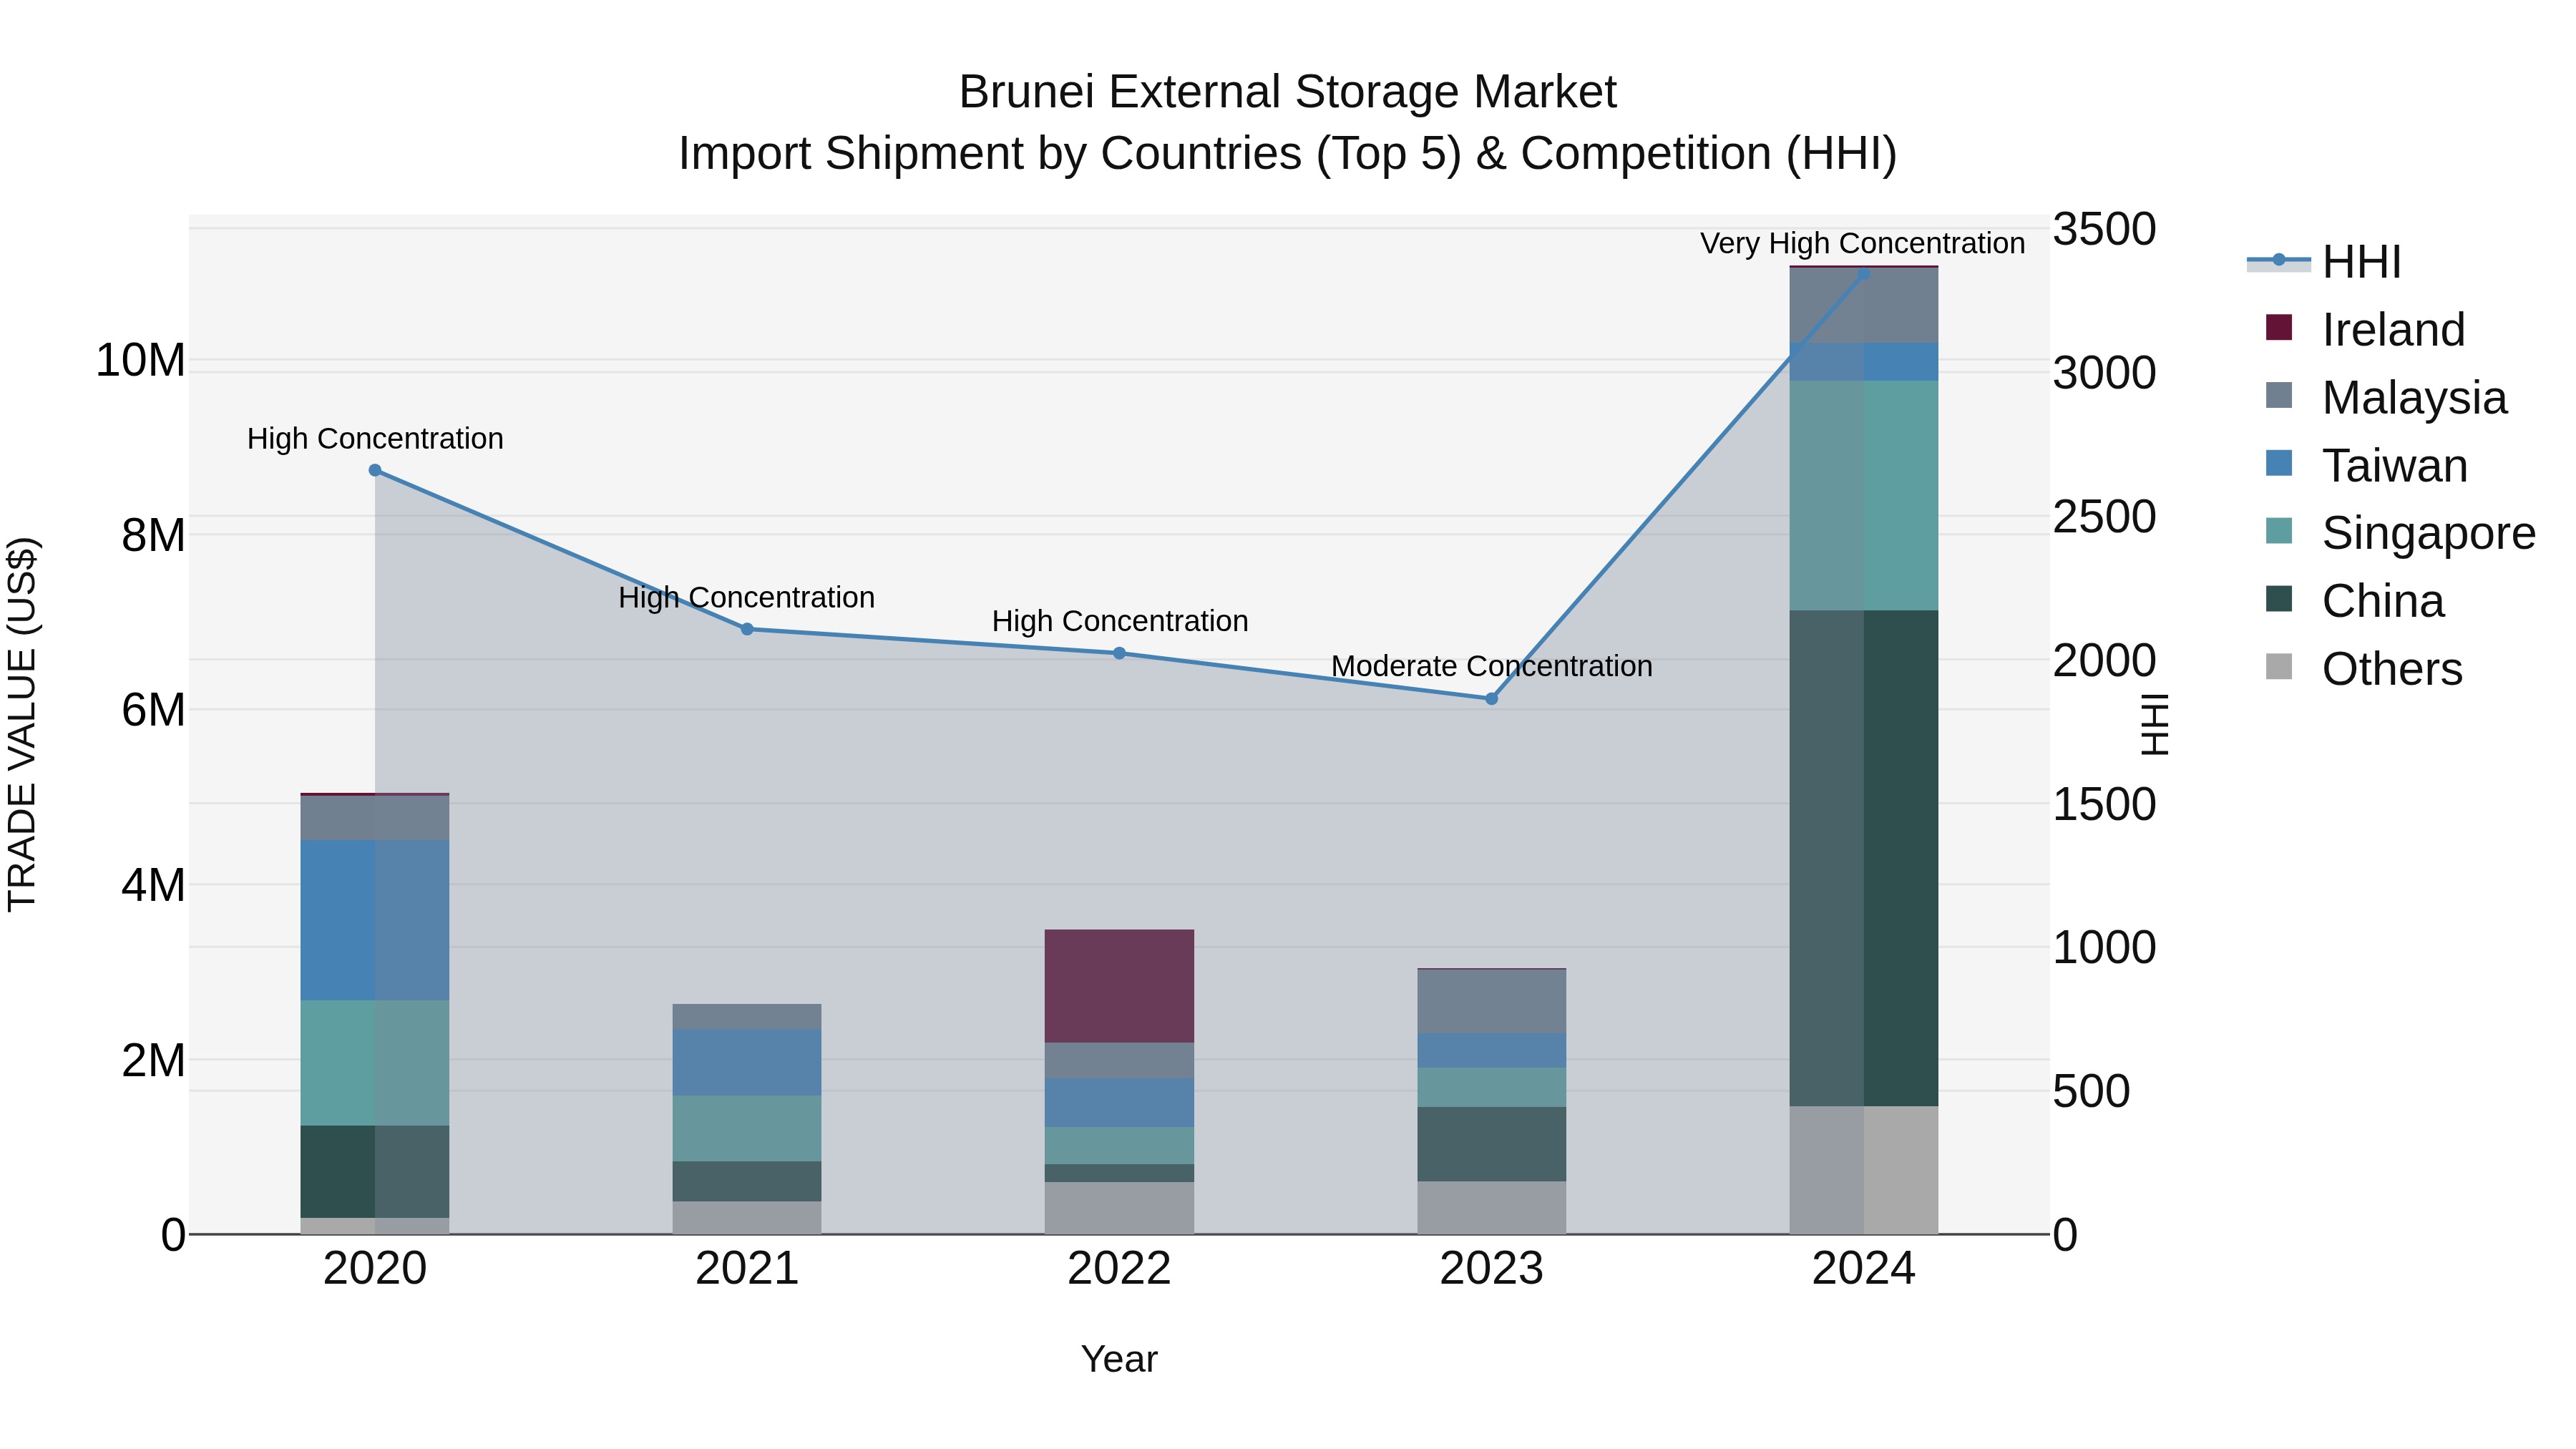The height and width of the screenshot is (1449, 2576).
Task: Click the 'Moderate Concentration' annotation
Action: 1492,666
